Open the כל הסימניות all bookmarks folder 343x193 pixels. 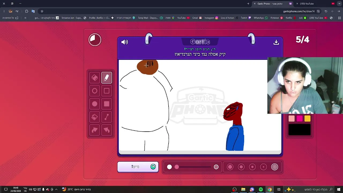point(10,18)
